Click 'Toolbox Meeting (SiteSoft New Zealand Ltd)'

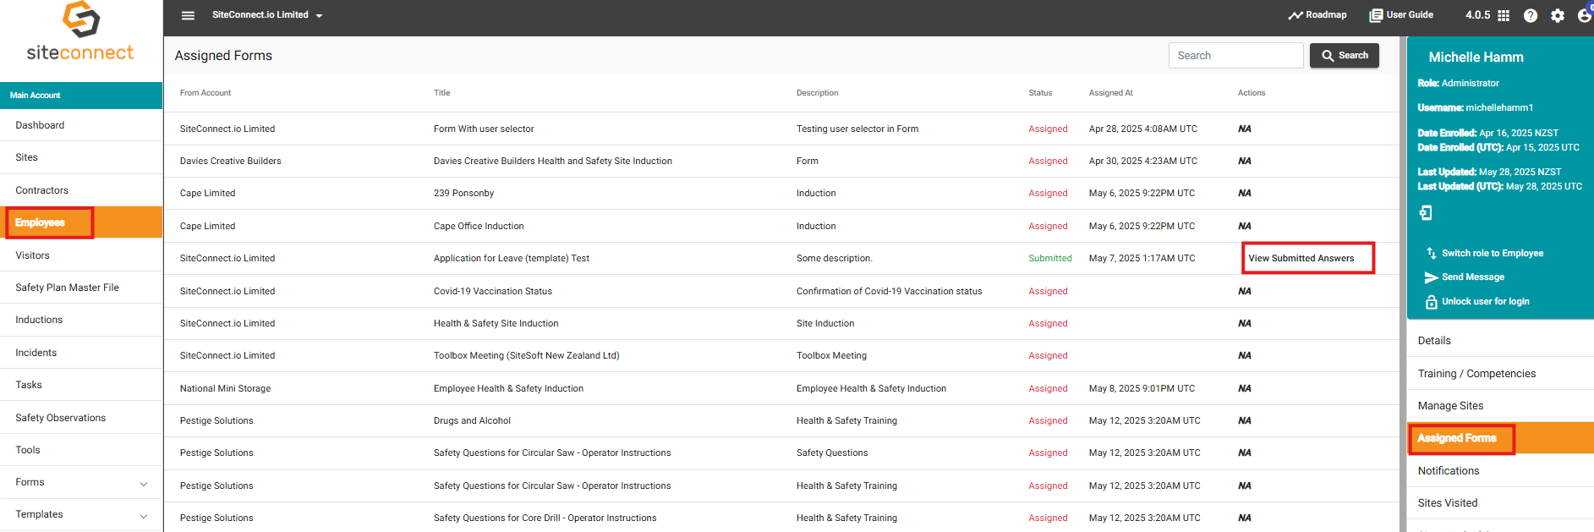click(x=527, y=356)
